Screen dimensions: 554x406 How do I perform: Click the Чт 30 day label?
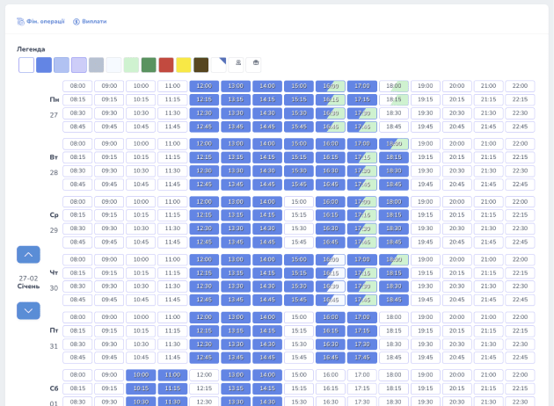point(54,280)
